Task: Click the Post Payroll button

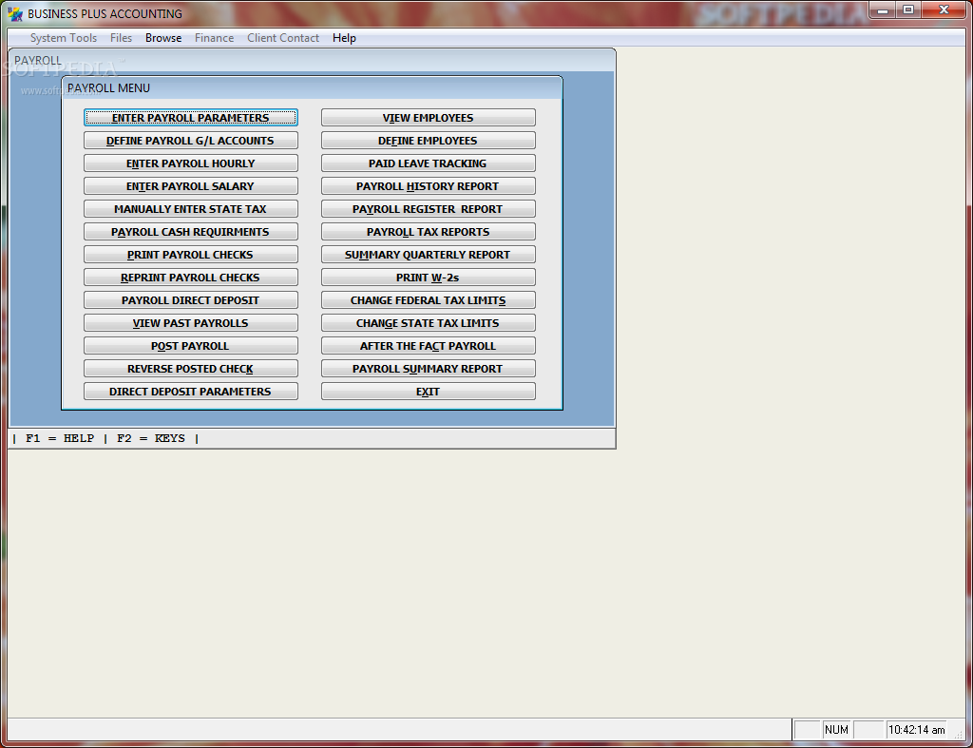Action: 190,346
